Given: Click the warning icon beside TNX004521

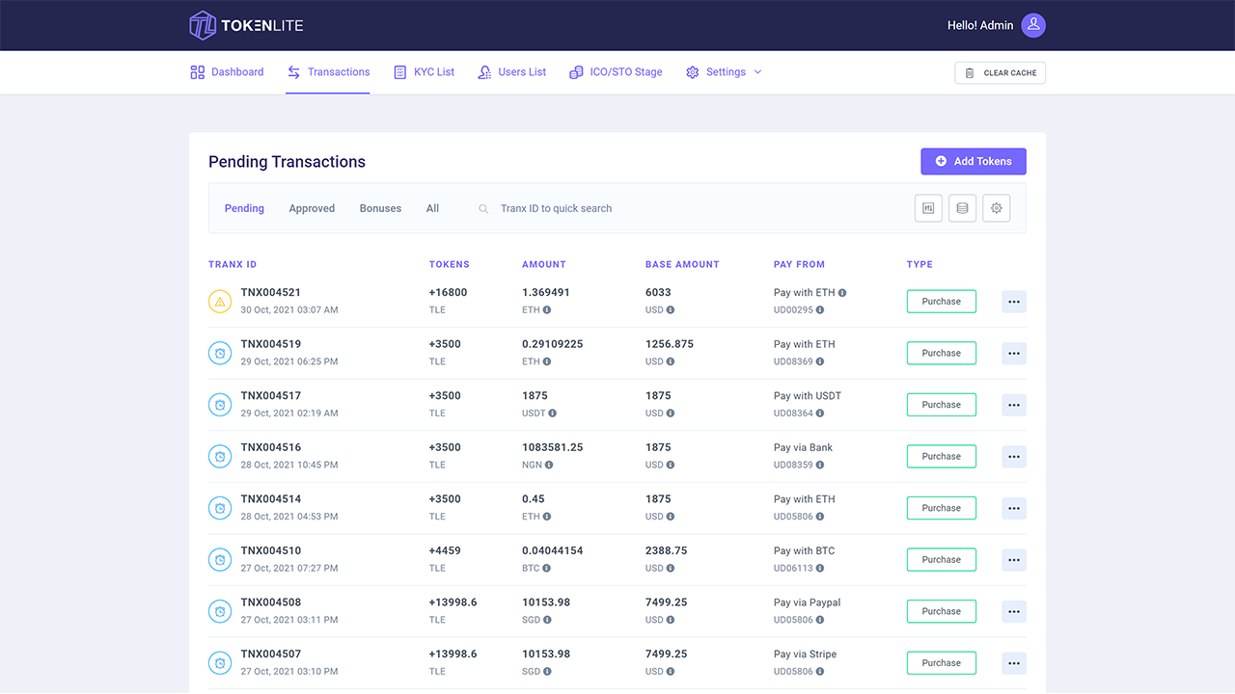Looking at the screenshot, I should tap(219, 301).
